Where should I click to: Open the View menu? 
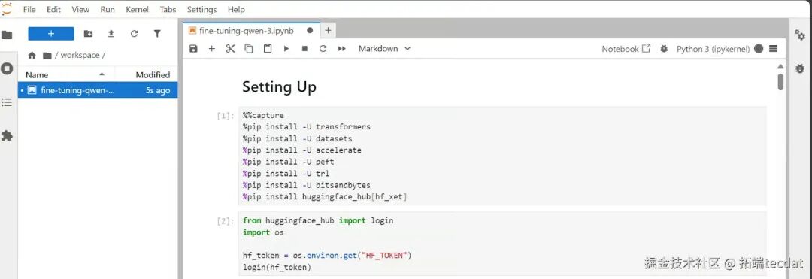pos(80,9)
